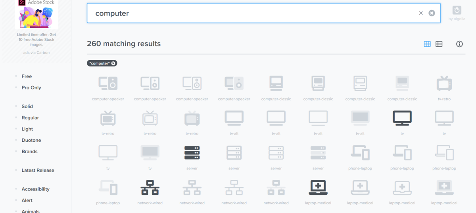Screen dimensions: 476x213
Task: Toggle the Brands style filter
Action: 29,152
